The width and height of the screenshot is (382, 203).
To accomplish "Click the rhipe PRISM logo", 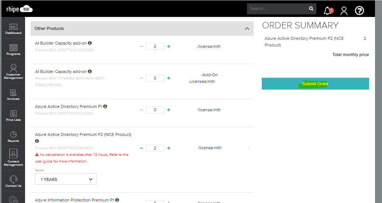I will (x=20, y=9).
